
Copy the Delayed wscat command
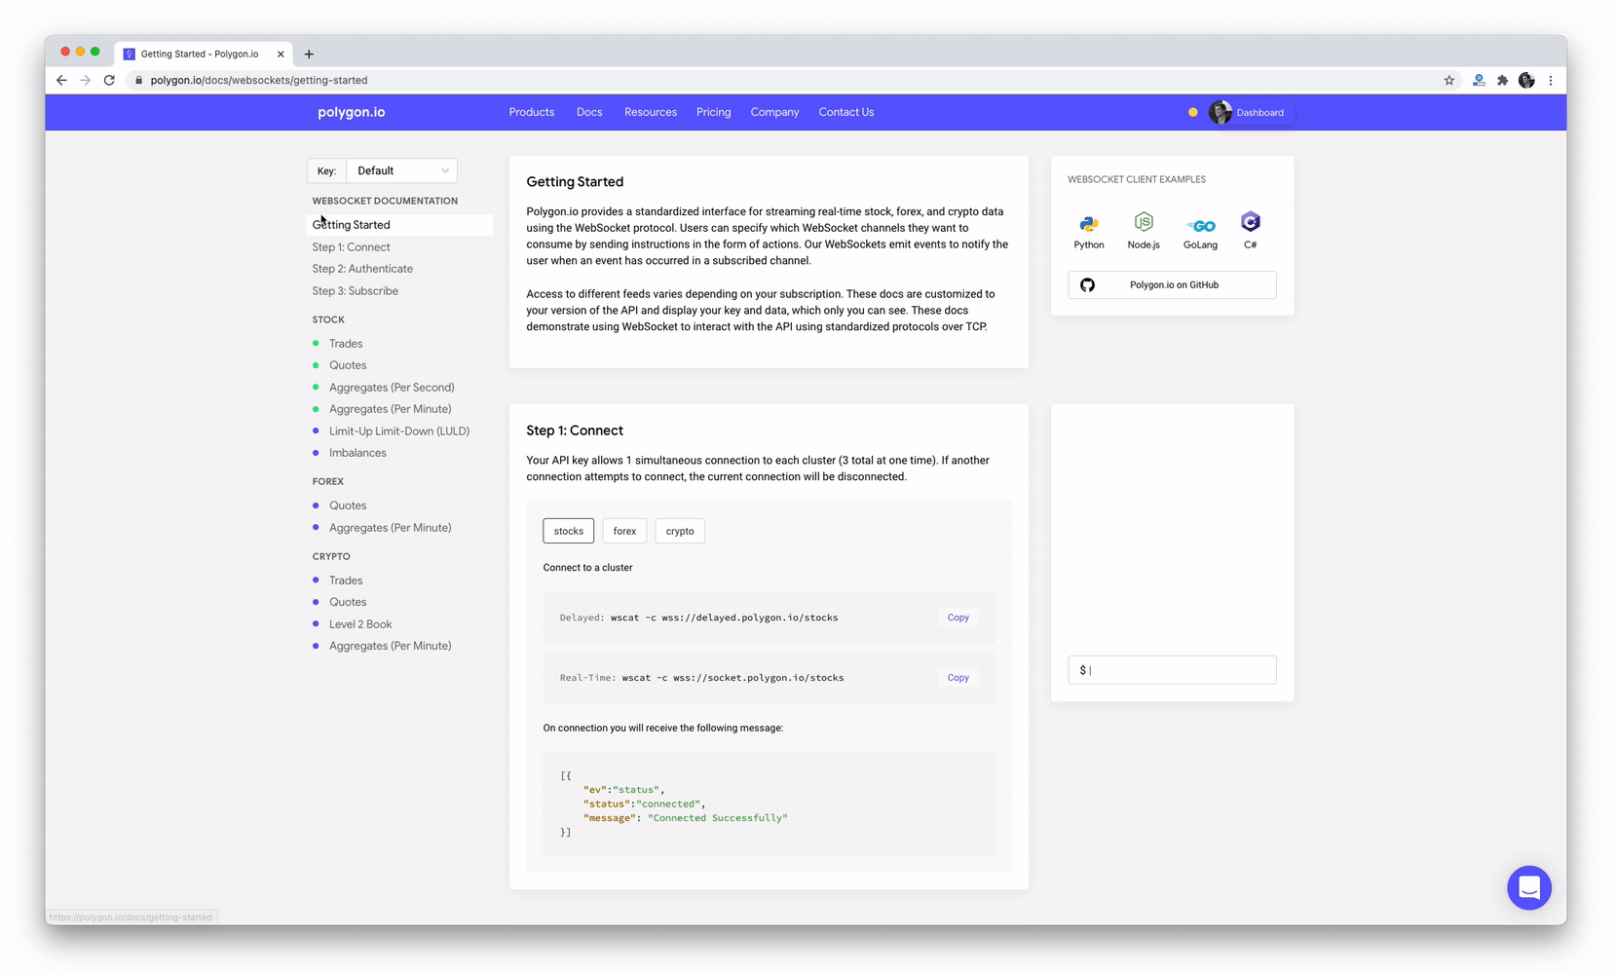point(958,618)
